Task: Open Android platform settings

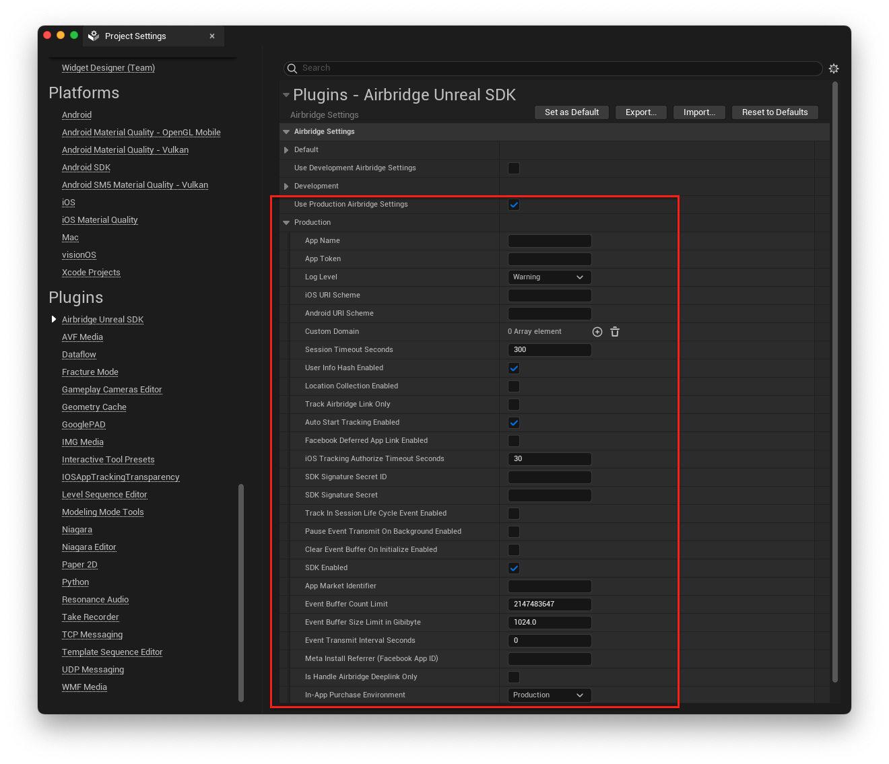Action: pos(77,115)
